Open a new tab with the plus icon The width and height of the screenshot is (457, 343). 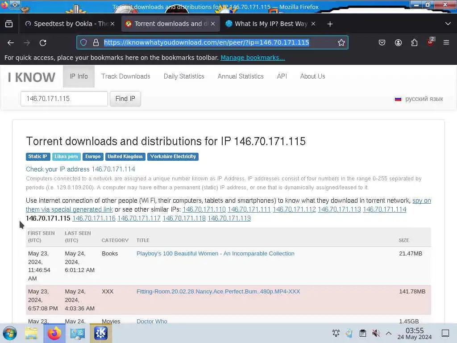coord(330,24)
